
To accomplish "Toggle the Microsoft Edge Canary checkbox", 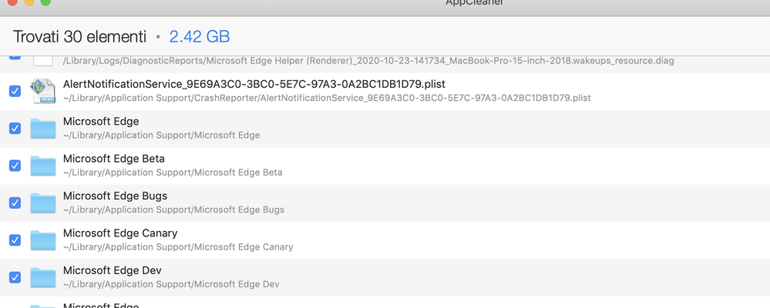I will [15, 240].
